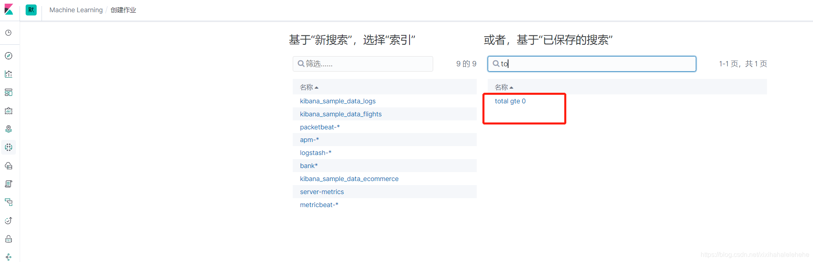The width and height of the screenshot is (813, 262).
Task: Select kibana_sample_data_ecommerce index
Action: (349, 179)
